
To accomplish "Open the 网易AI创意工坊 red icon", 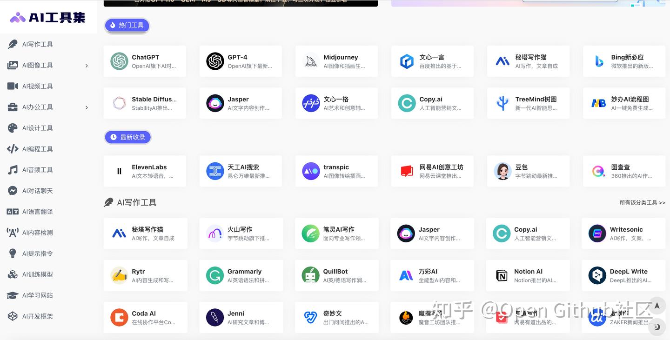I will (x=407, y=171).
